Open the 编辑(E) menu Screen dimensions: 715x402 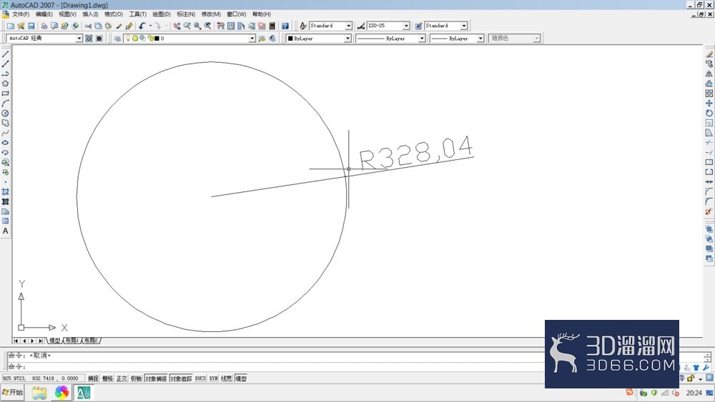pyautogui.click(x=44, y=14)
